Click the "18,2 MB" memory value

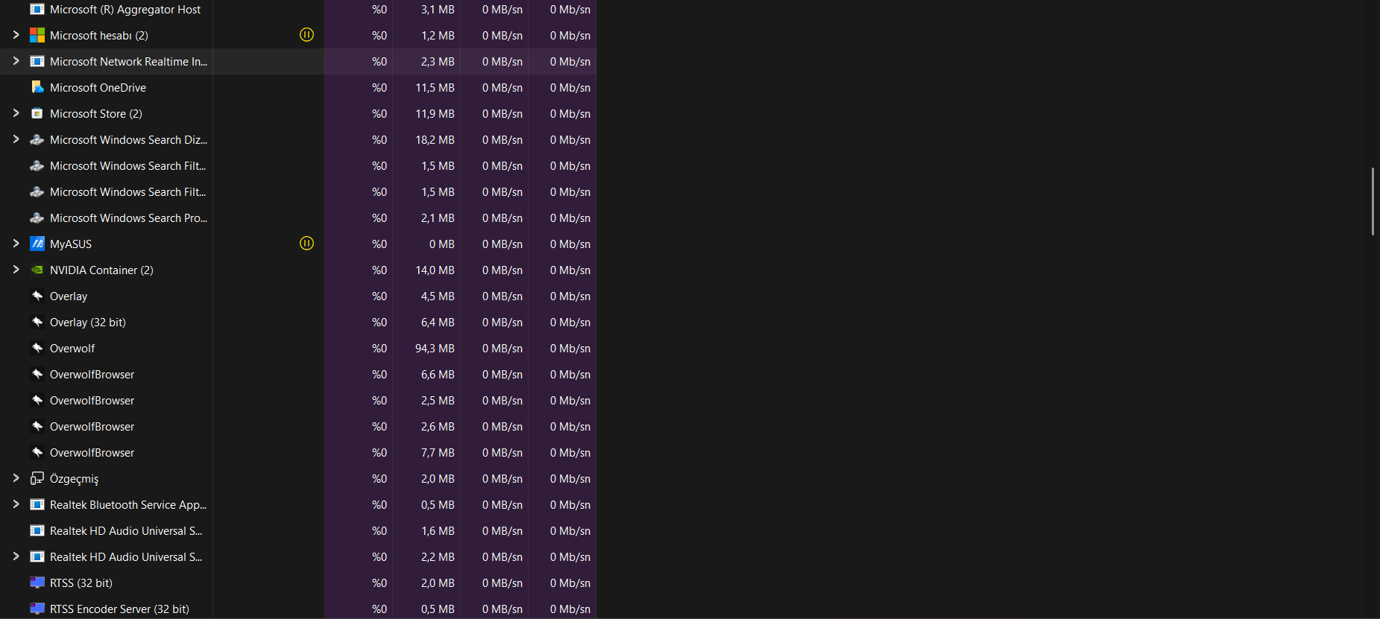tap(435, 140)
